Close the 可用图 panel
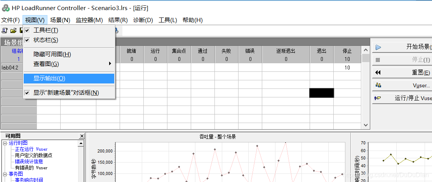Screen dimensions: 432x182 (82, 136)
